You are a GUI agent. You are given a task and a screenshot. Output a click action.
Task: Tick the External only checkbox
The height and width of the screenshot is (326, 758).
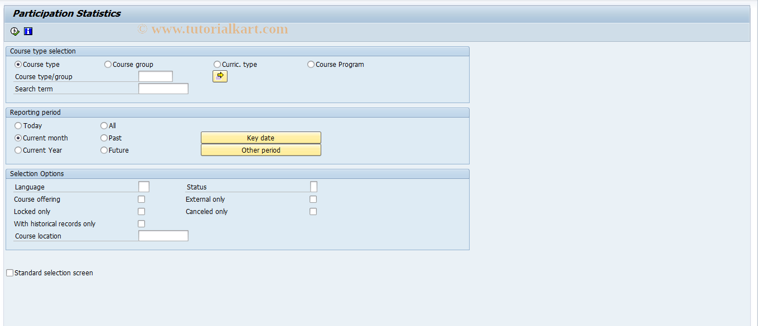click(313, 200)
